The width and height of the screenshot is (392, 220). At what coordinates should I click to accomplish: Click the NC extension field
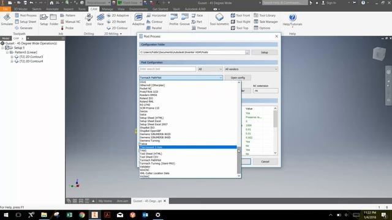[x=265, y=91]
